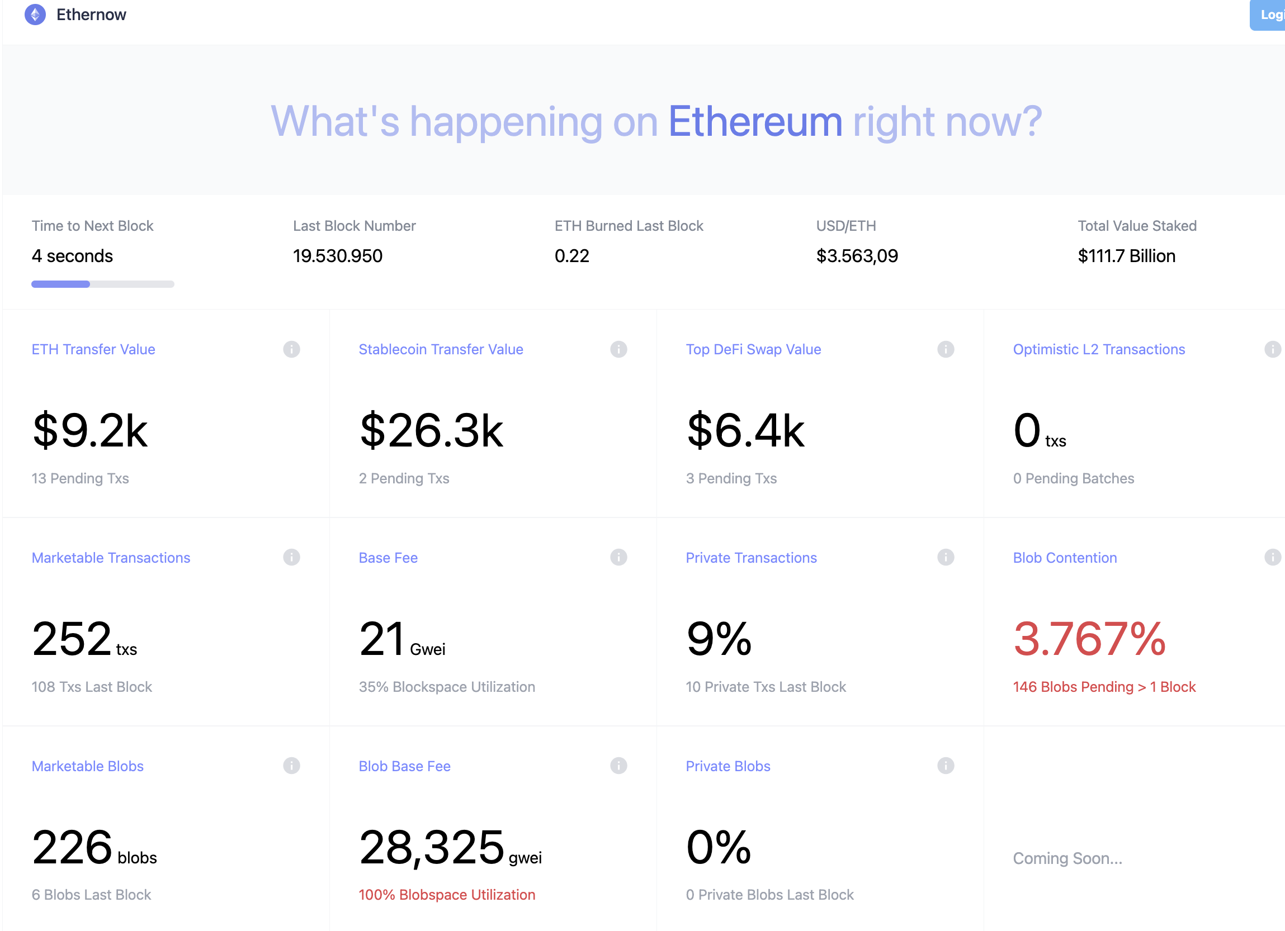Click the Ethernow Ethereum logo icon
1285x931 pixels.
tap(35, 15)
